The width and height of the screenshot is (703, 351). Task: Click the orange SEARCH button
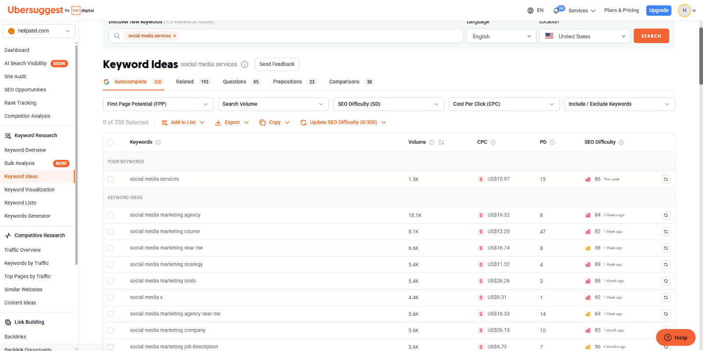[651, 36]
